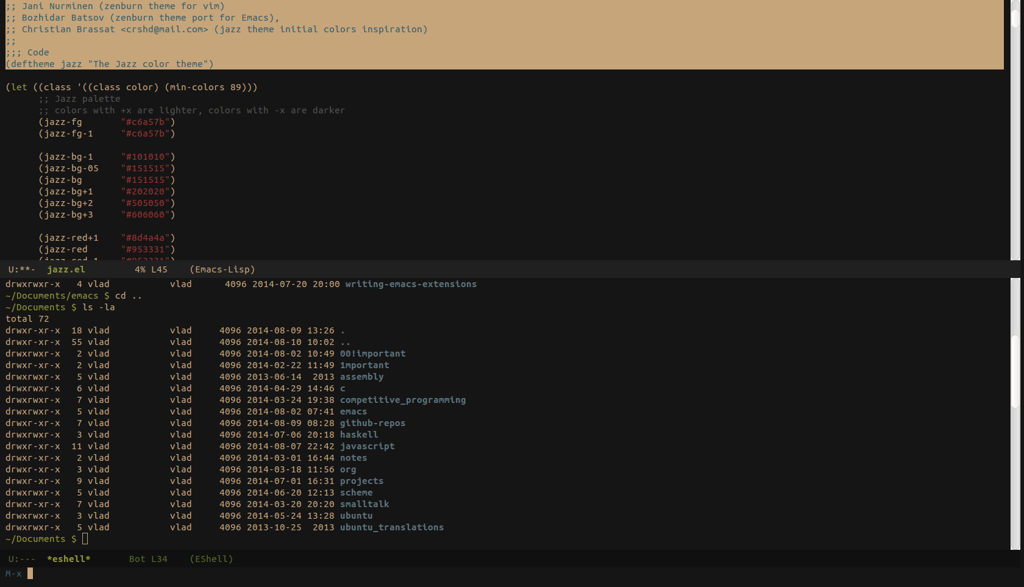Click the U:--- status in eshell mode line
The image size is (1024, 587).
(x=22, y=559)
